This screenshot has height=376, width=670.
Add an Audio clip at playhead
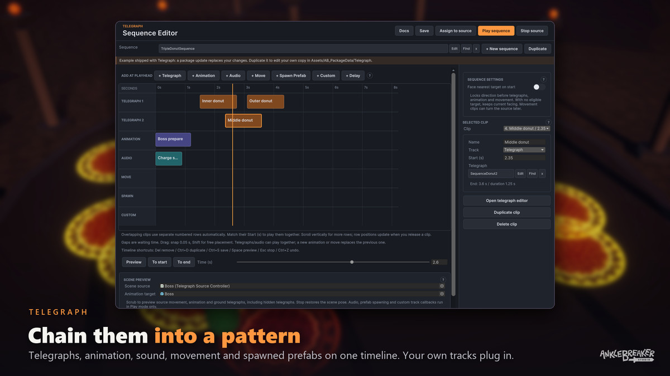pos(233,76)
